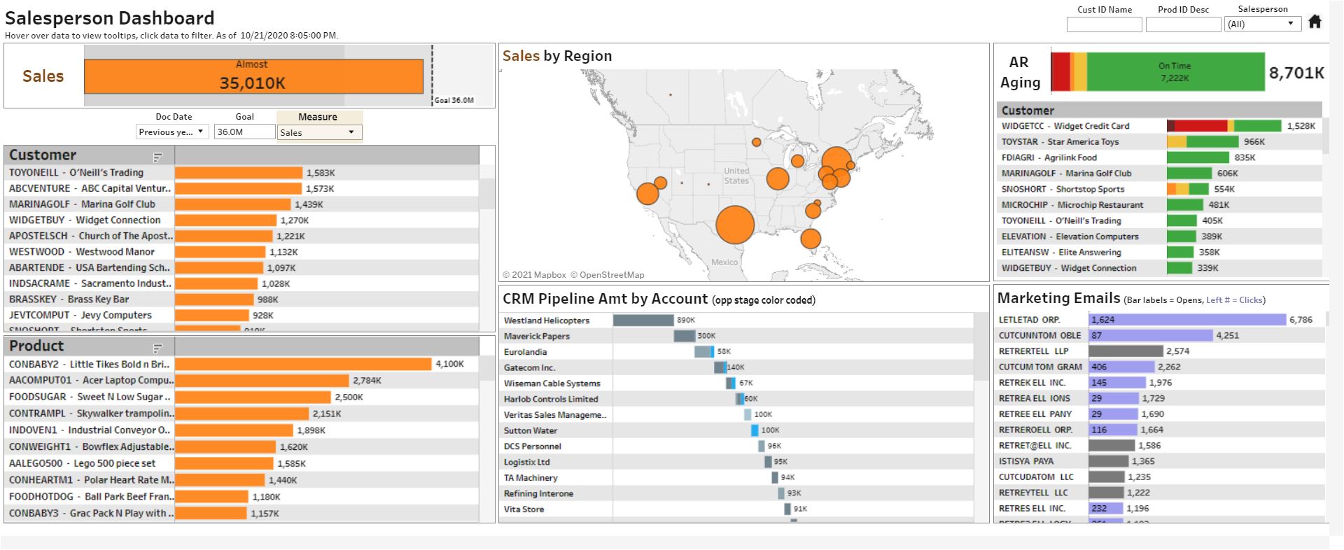Click AALEGO500 Lego 500 piece set
The width and height of the screenshot is (1344, 550).
tap(241, 464)
